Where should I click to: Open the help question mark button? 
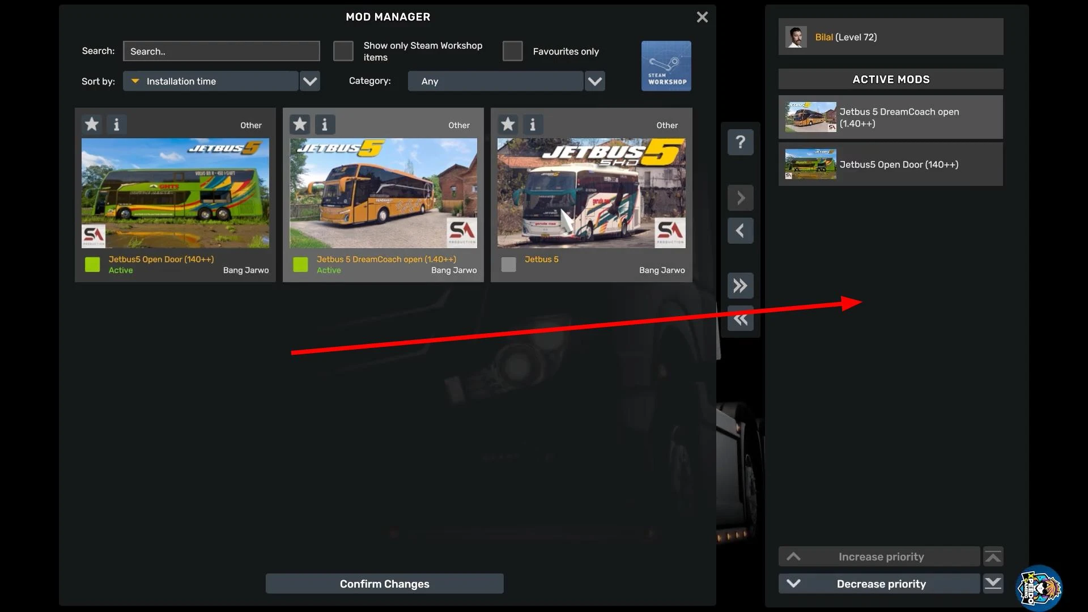point(741,142)
